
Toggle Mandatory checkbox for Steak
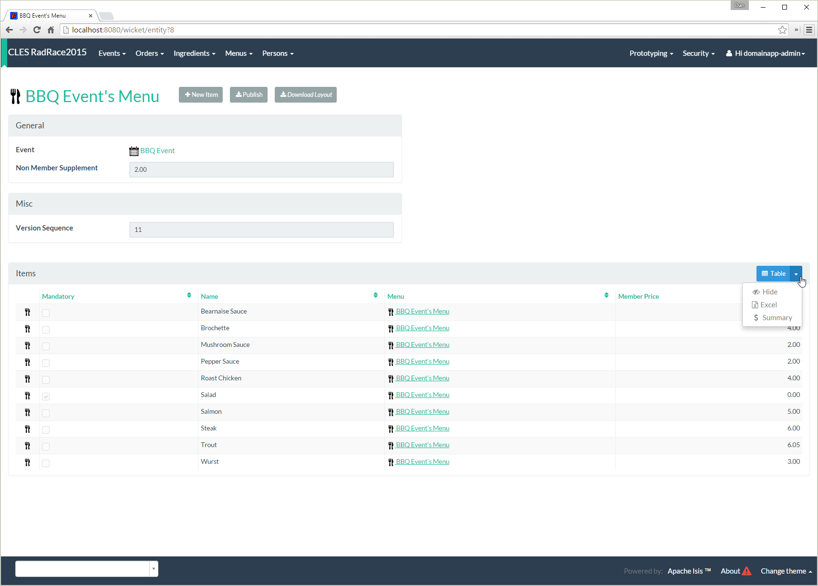click(x=46, y=430)
